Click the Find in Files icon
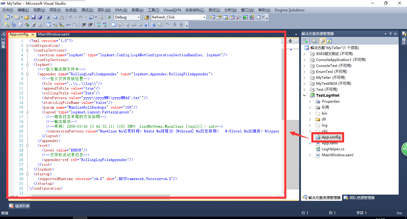The image size is (407, 219). (x=146, y=17)
